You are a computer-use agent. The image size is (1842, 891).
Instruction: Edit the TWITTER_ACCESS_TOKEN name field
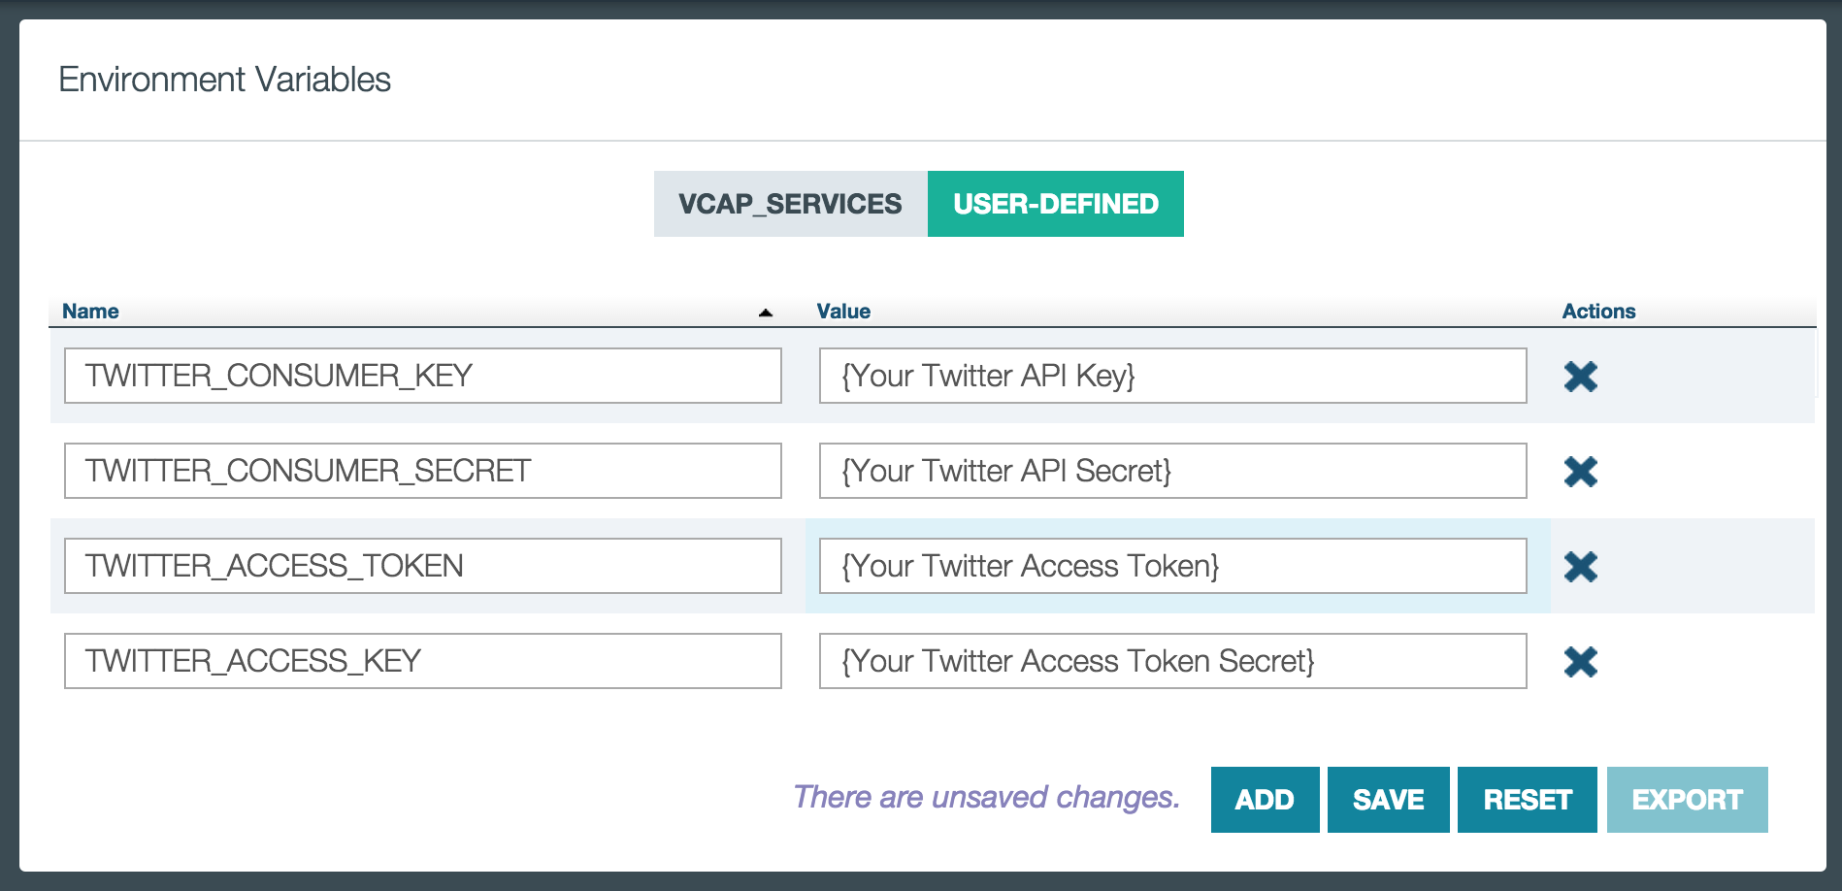(423, 566)
